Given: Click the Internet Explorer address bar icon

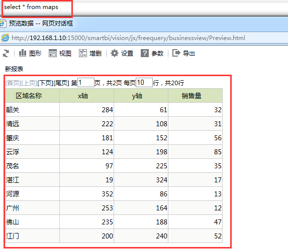Looking at the screenshot, I should [x=5, y=38].
